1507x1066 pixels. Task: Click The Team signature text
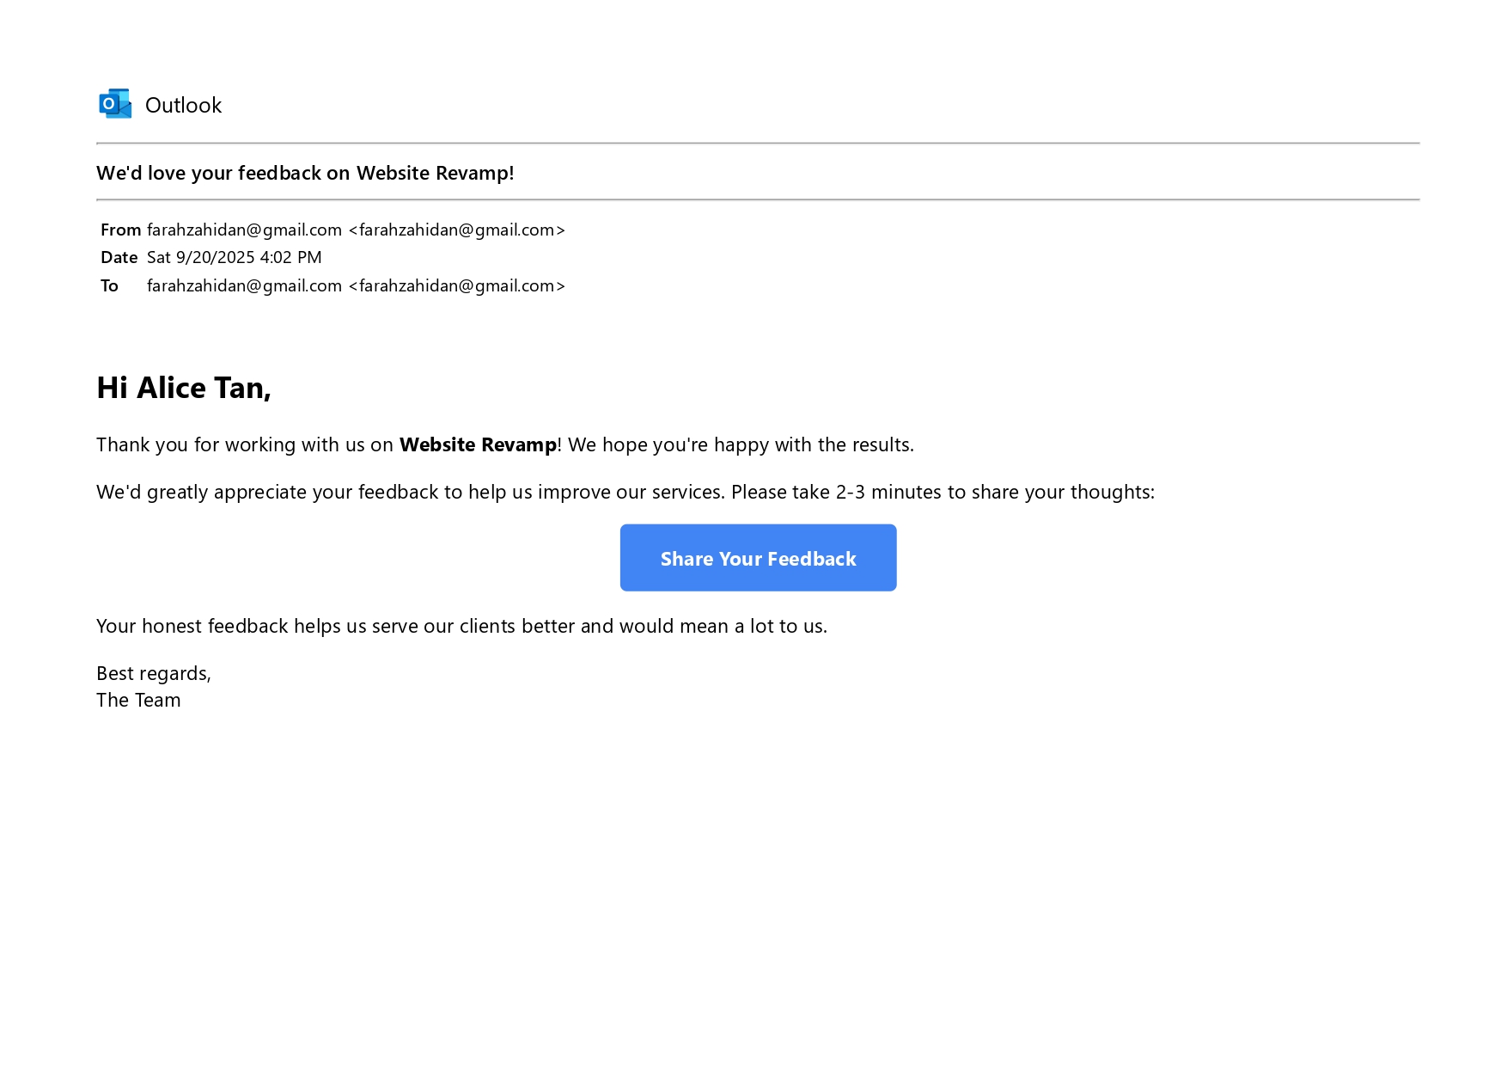138,700
